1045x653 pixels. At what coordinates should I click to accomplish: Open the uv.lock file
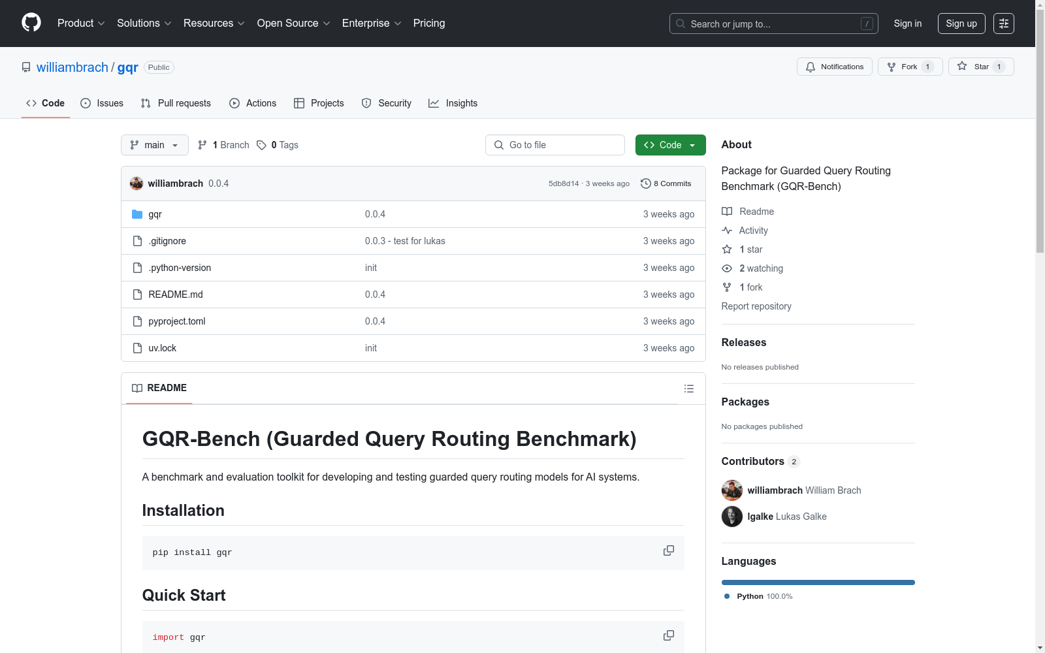(x=163, y=348)
